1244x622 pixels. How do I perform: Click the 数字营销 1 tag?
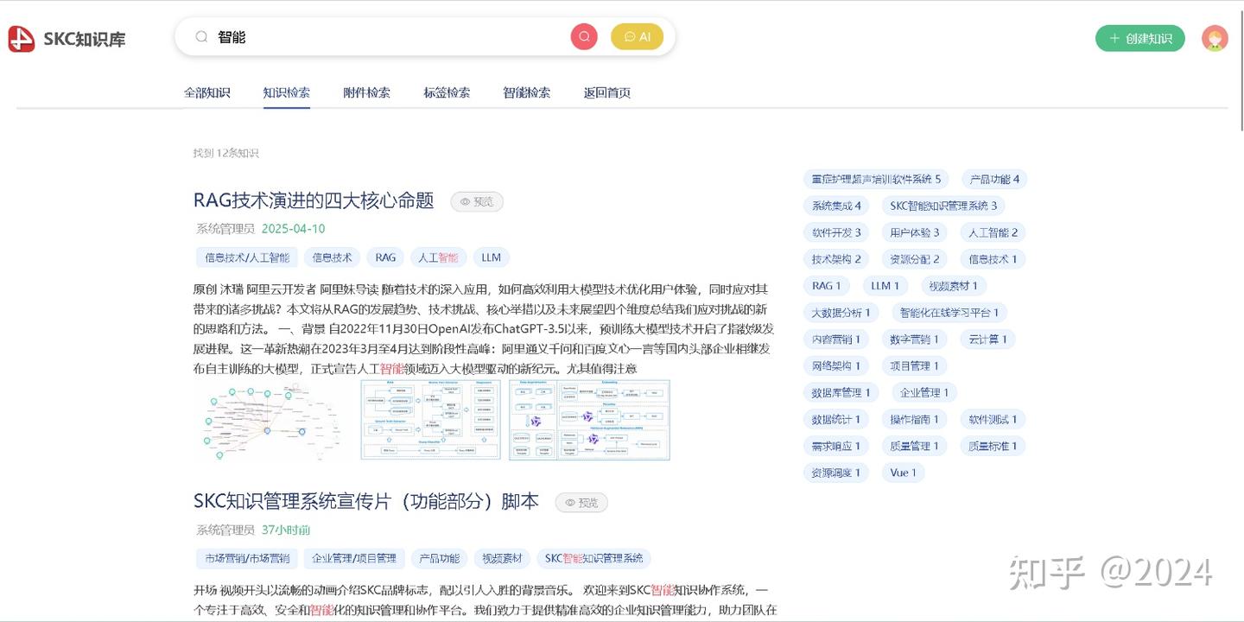coord(915,340)
